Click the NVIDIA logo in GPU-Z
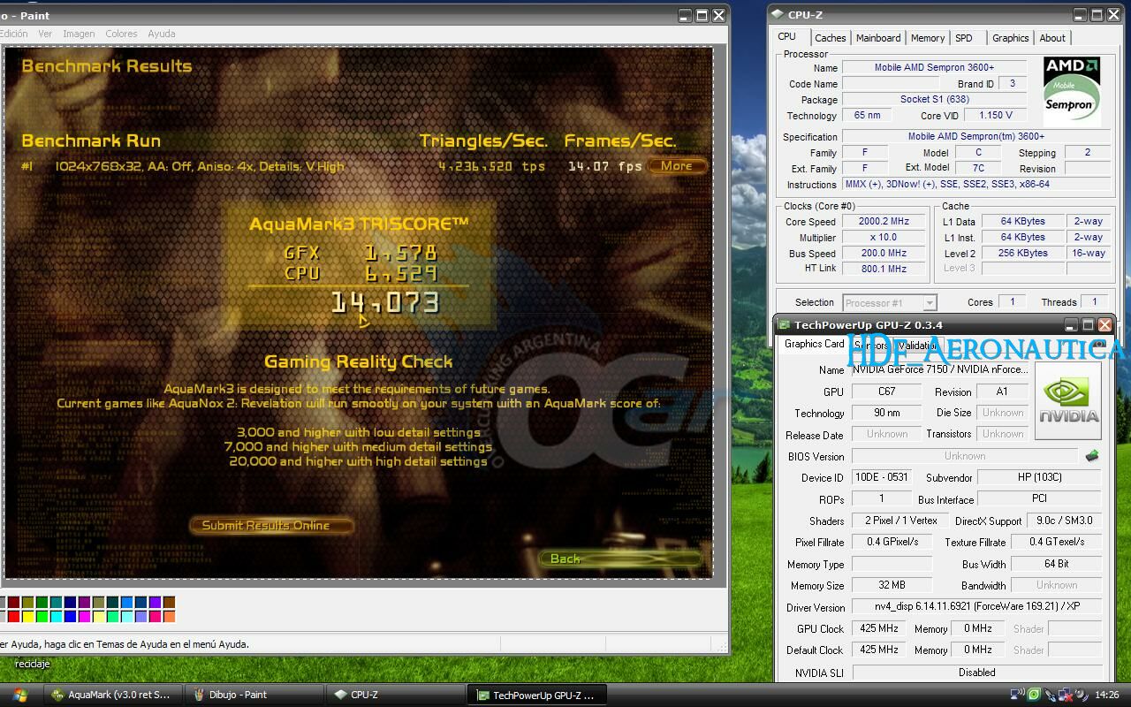Viewport: 1131px width, 707px height. click(1068, 399)
